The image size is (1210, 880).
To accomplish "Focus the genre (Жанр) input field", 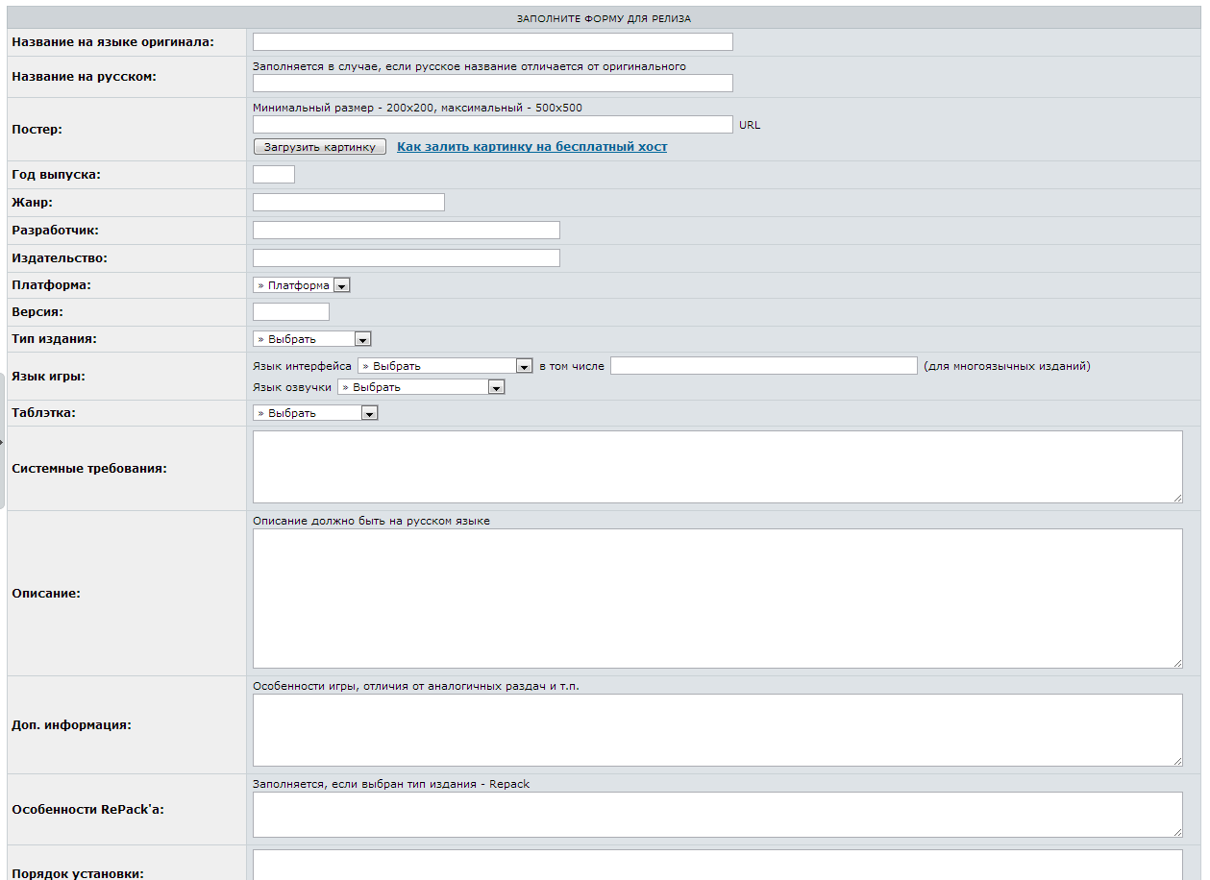I will pyautogui.click(x=348, y=203).
